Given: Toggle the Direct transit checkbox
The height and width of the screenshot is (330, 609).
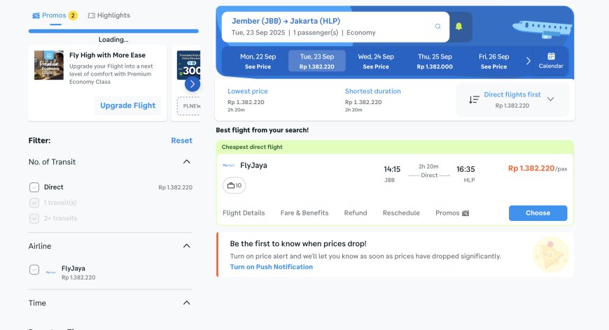Looking at the screenshot, I should (34, 187).
